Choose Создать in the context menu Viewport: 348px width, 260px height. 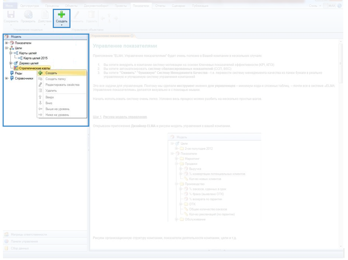point(51,73)
